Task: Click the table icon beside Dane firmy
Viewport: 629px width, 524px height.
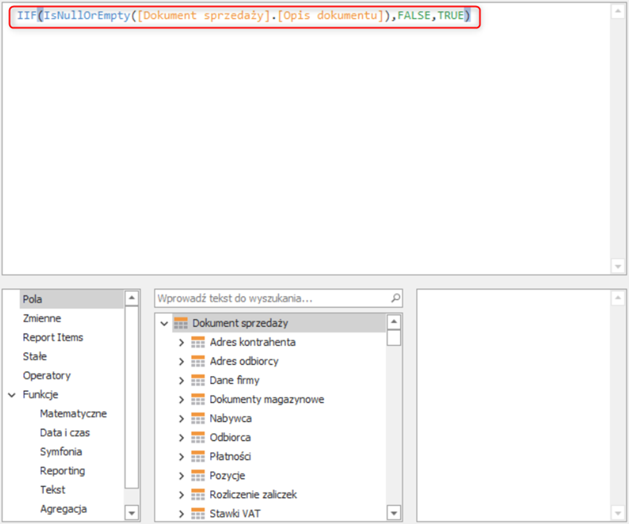Action: pos(198,380)
